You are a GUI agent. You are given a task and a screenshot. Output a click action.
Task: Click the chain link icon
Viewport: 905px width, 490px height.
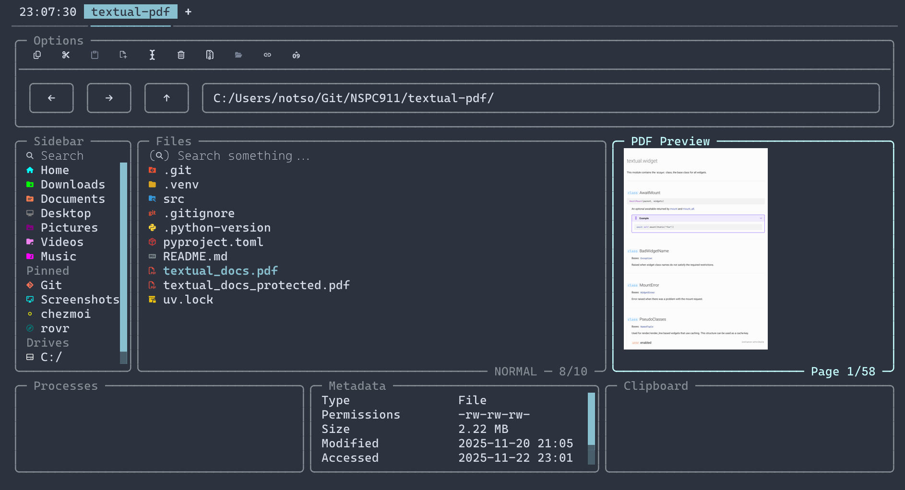point(267,55)
